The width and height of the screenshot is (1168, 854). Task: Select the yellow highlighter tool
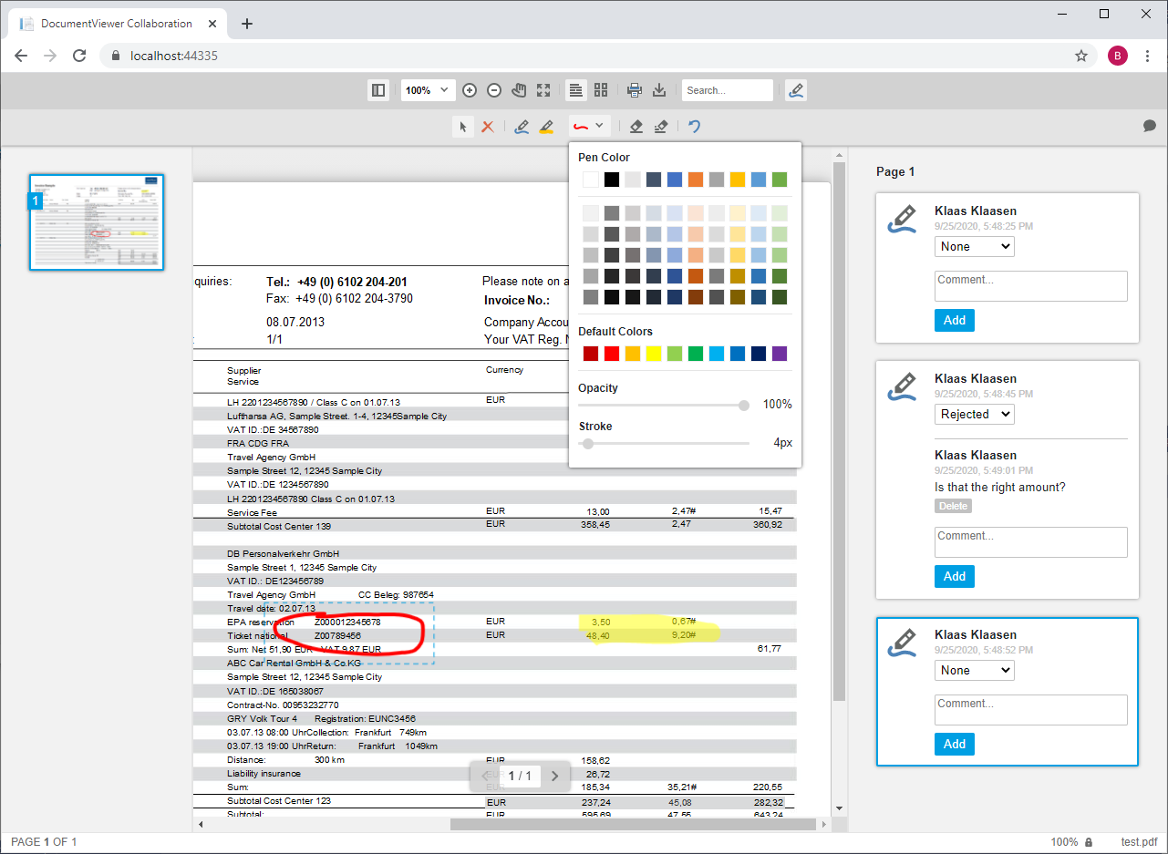tap(546, 127)
